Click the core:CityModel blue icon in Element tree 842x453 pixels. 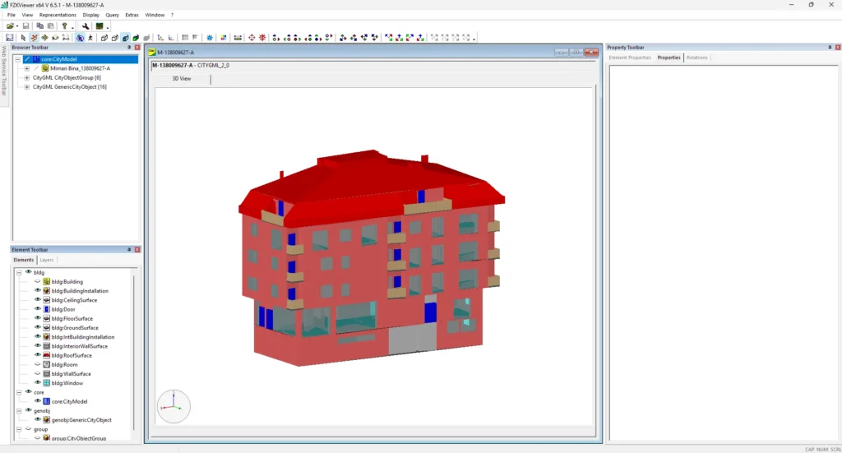47,401
